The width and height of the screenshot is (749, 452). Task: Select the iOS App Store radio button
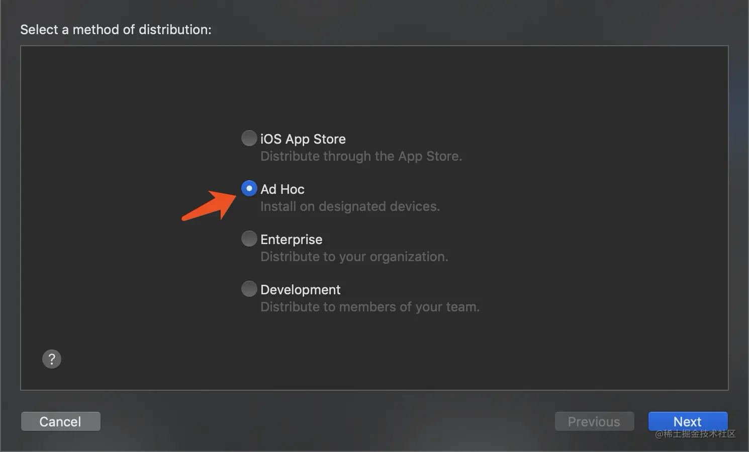pos(249,138)
